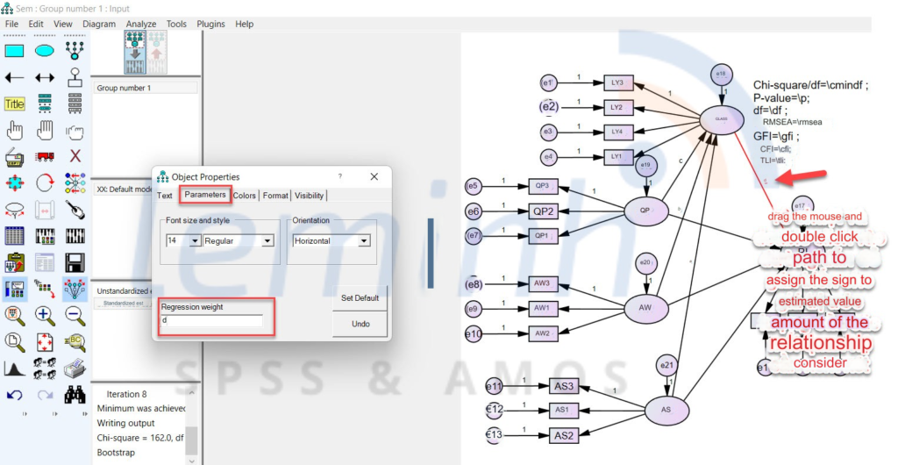
Task: Save the diagram with the floppy disk icon
Action: pos(75,262)
